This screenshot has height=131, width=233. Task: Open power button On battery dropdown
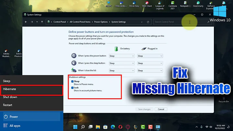coord(122,56)
